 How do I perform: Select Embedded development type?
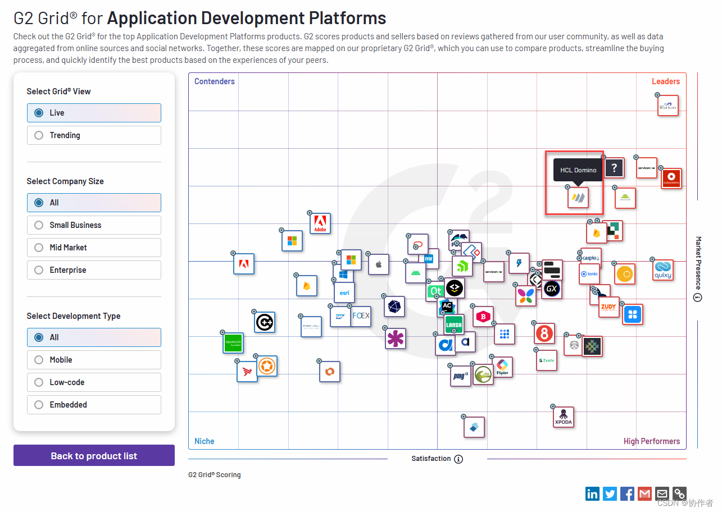click(94, 405)
